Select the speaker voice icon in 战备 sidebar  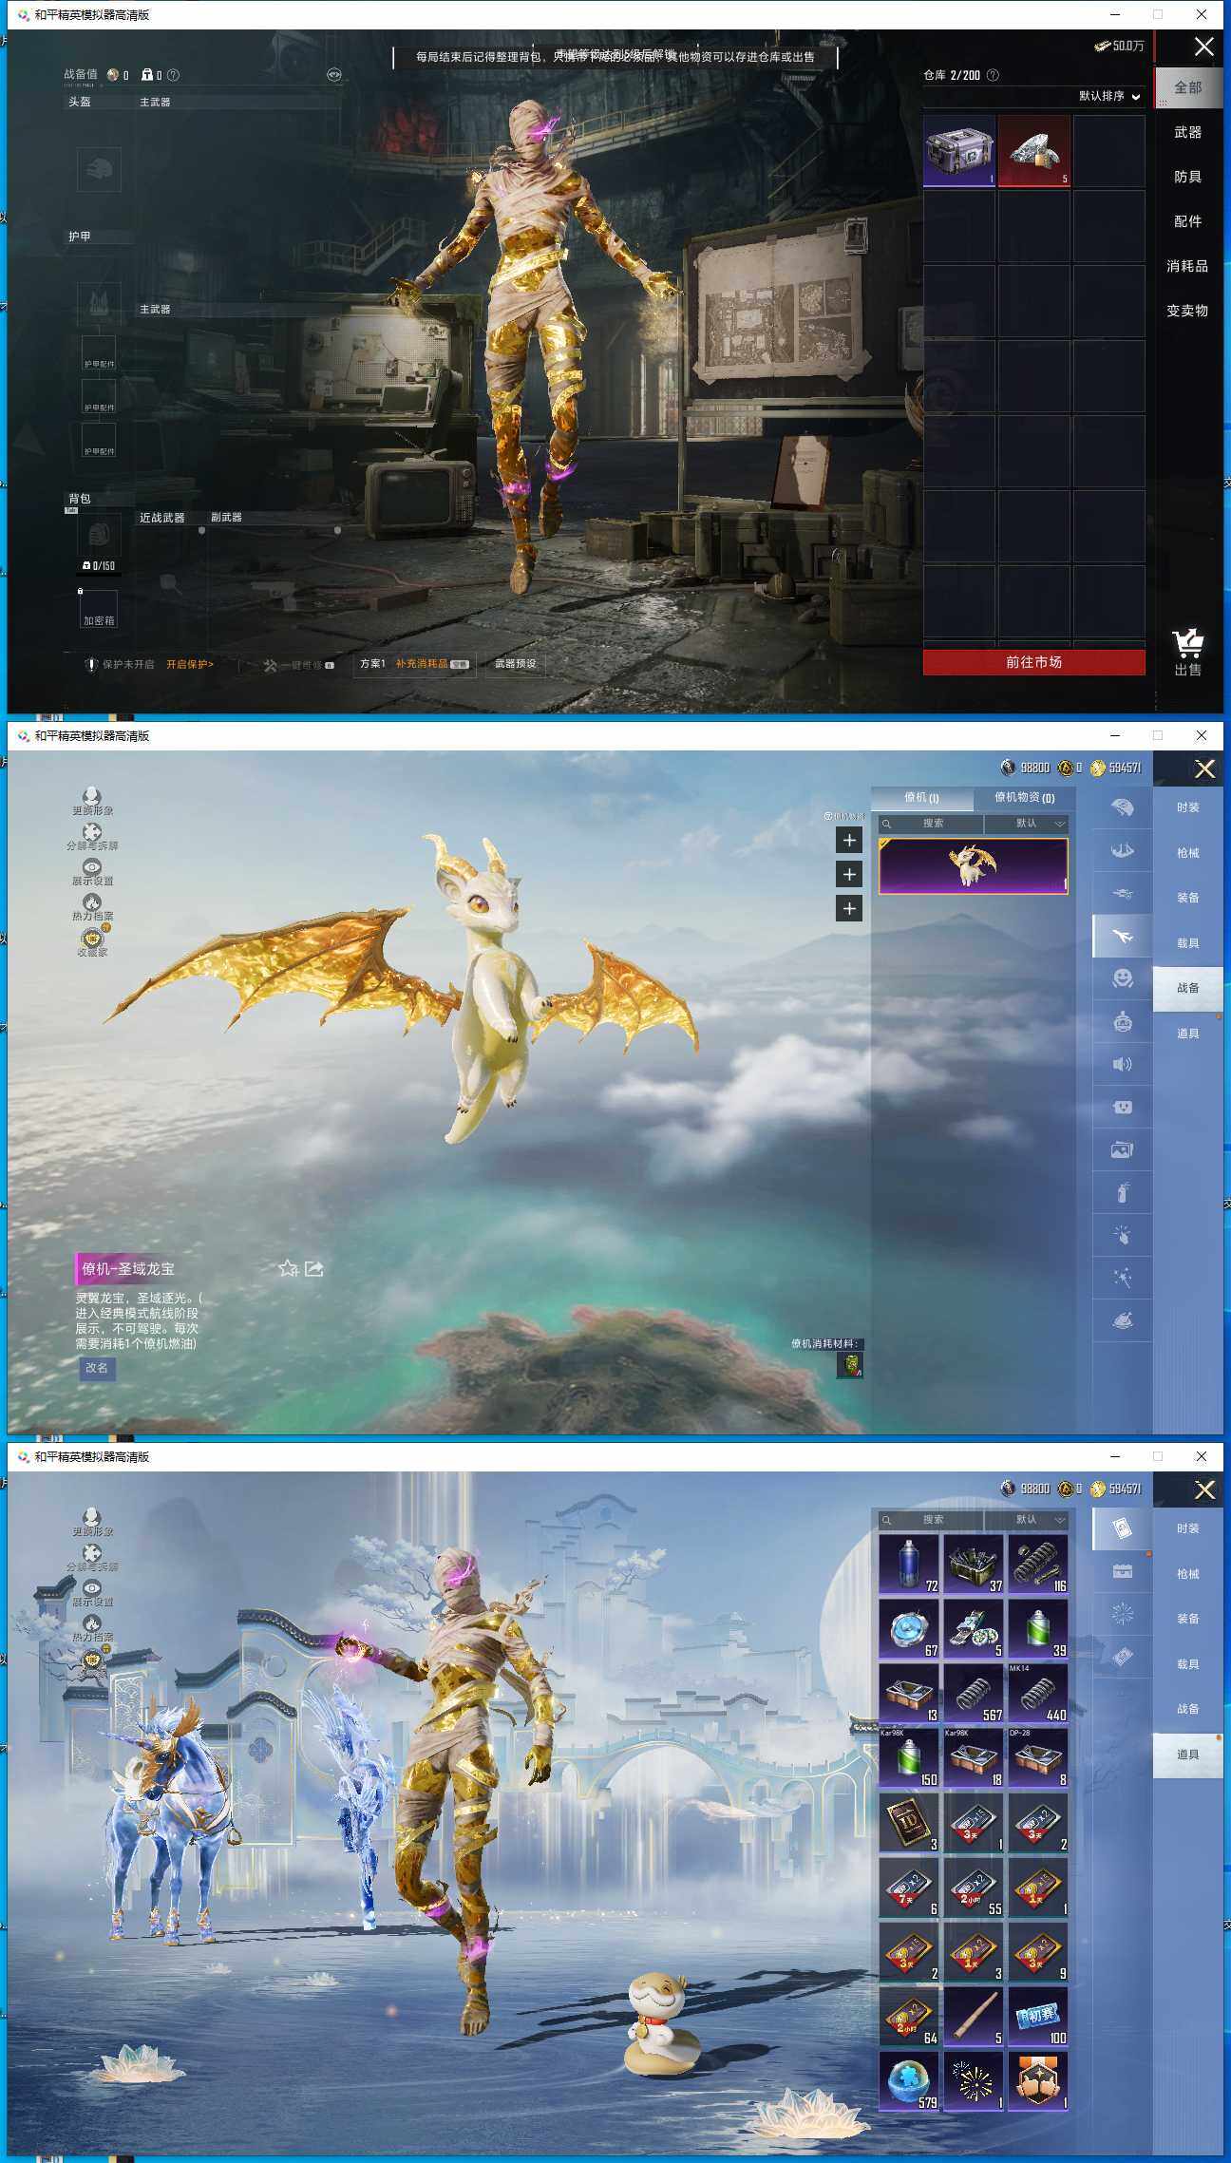coord(1123,1064)
